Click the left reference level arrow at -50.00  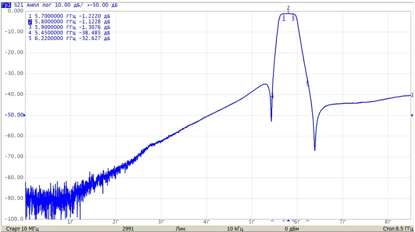pyautogui.click(x=24, y=115)
